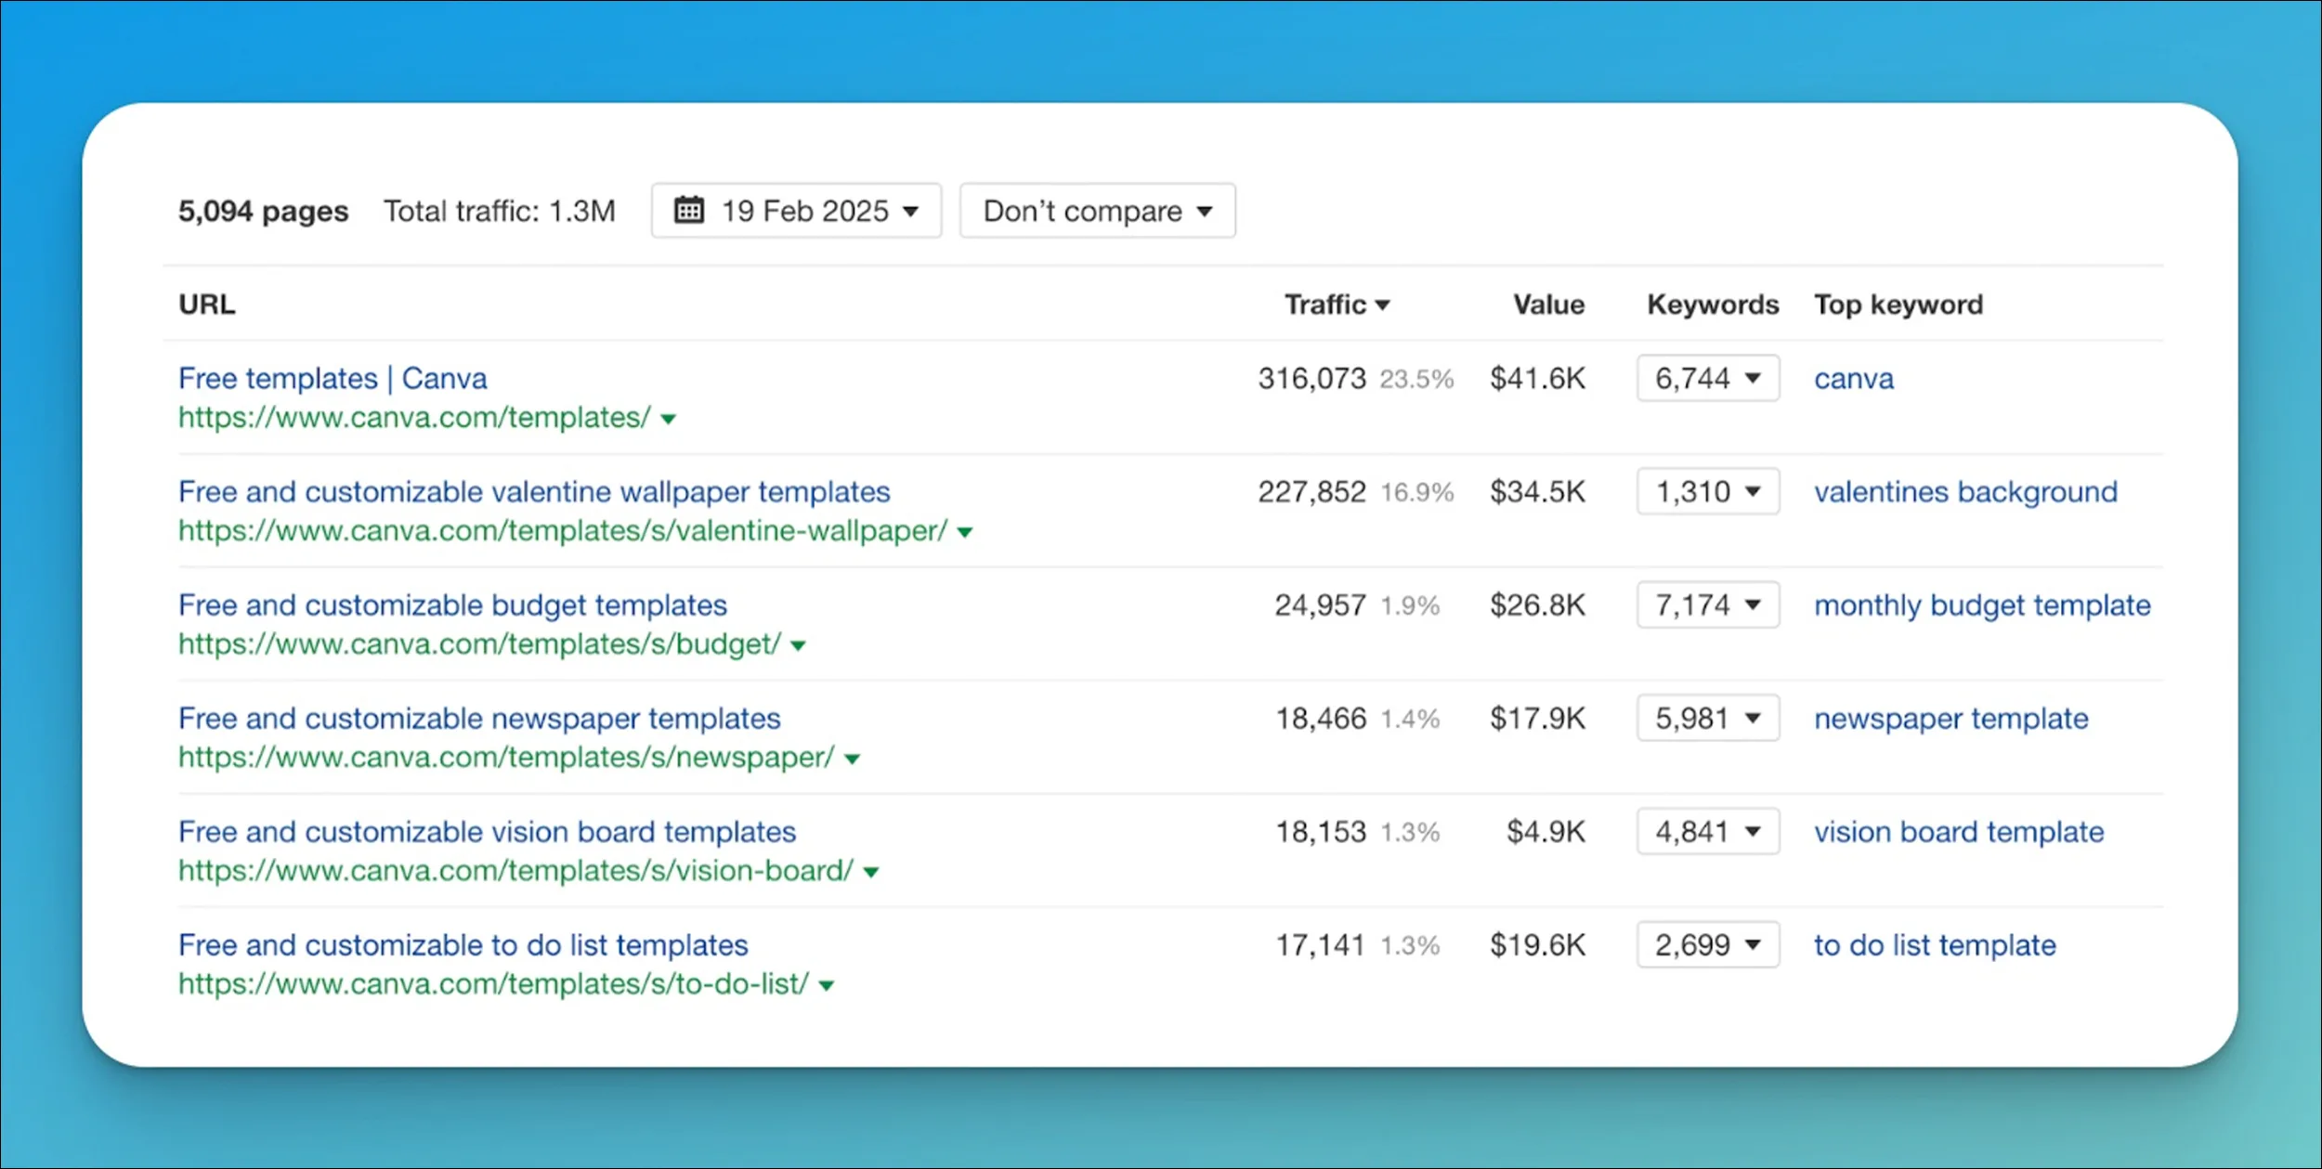Click the calendar icon beside 19 Feb 2025
The height and width of the screenshot is (1169, 2322).
688,210
